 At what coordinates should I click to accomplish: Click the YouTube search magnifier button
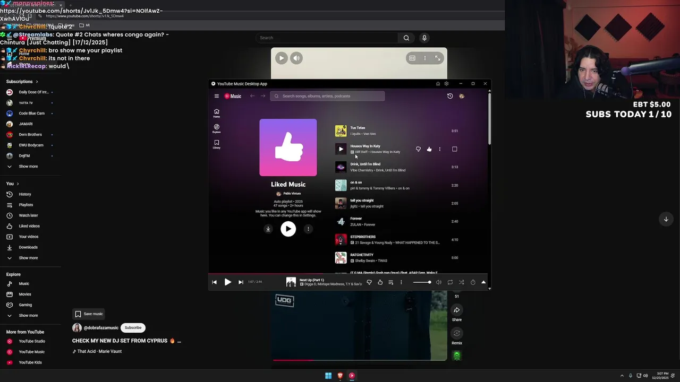point(406,38)
